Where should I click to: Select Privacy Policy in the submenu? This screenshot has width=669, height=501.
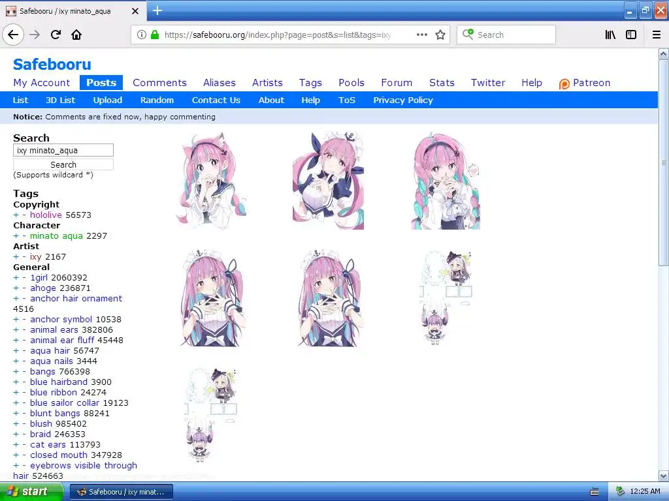402,100
